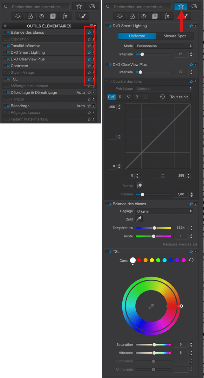Collapse the Réglages avancés section
Screen dimensions: 204x378
pyautogui.click(x=195, y=244)
